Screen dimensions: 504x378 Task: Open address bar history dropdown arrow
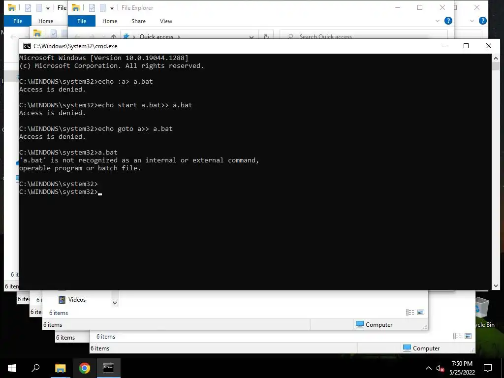point(252,36)
